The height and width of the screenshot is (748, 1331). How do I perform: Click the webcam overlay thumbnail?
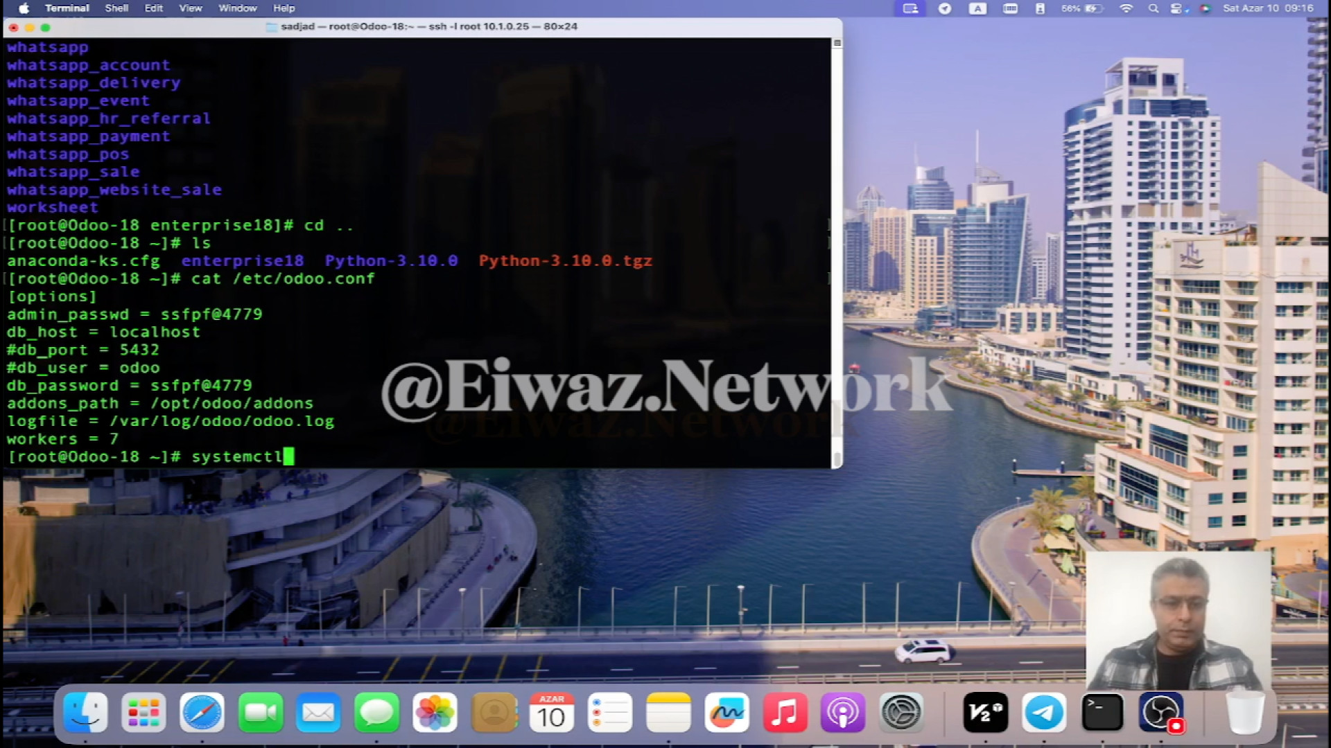[x=1178, y=621]
